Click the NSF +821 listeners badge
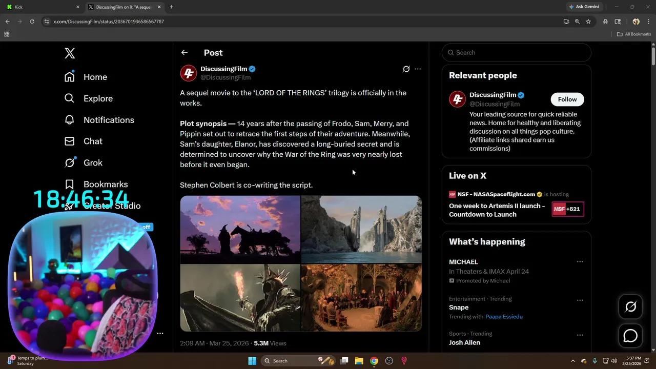 pos(568,209)
